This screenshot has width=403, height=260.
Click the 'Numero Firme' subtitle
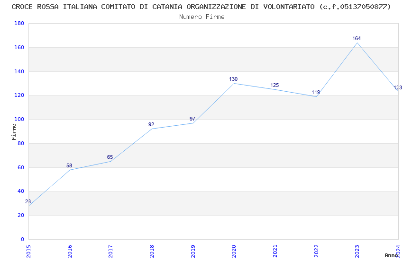pos(202,17)
